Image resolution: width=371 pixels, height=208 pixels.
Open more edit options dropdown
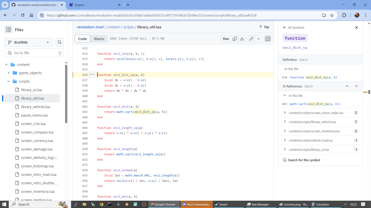[x=258, y=39]
